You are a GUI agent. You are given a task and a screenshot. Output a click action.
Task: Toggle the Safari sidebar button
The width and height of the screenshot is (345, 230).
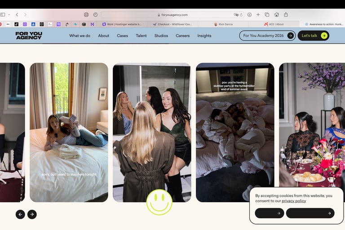pos(3,14)
